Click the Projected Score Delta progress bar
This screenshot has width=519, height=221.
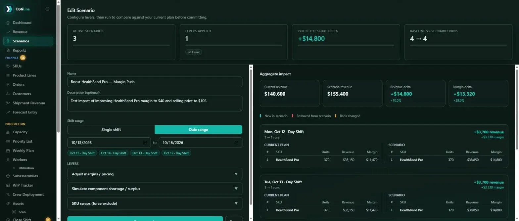(346, 45)
